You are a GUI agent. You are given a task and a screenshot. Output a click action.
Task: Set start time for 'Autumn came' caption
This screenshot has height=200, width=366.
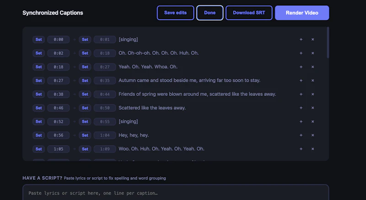(x=38, y=80)
